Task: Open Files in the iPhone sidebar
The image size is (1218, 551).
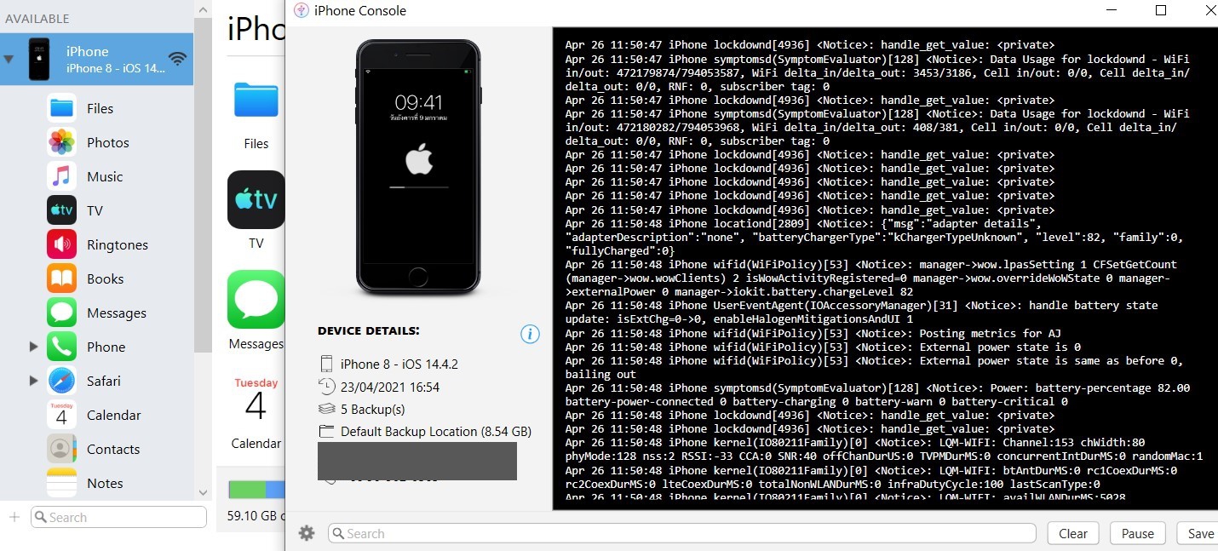Action: [x=99, y=108]
